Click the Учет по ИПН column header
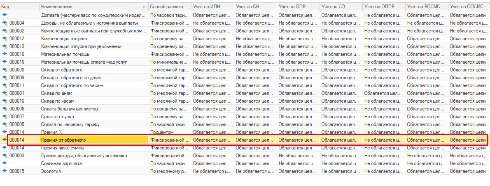Image resolution: width=490 pixels, height=186 pixels. pyautogui.click(x=213, y=6)
